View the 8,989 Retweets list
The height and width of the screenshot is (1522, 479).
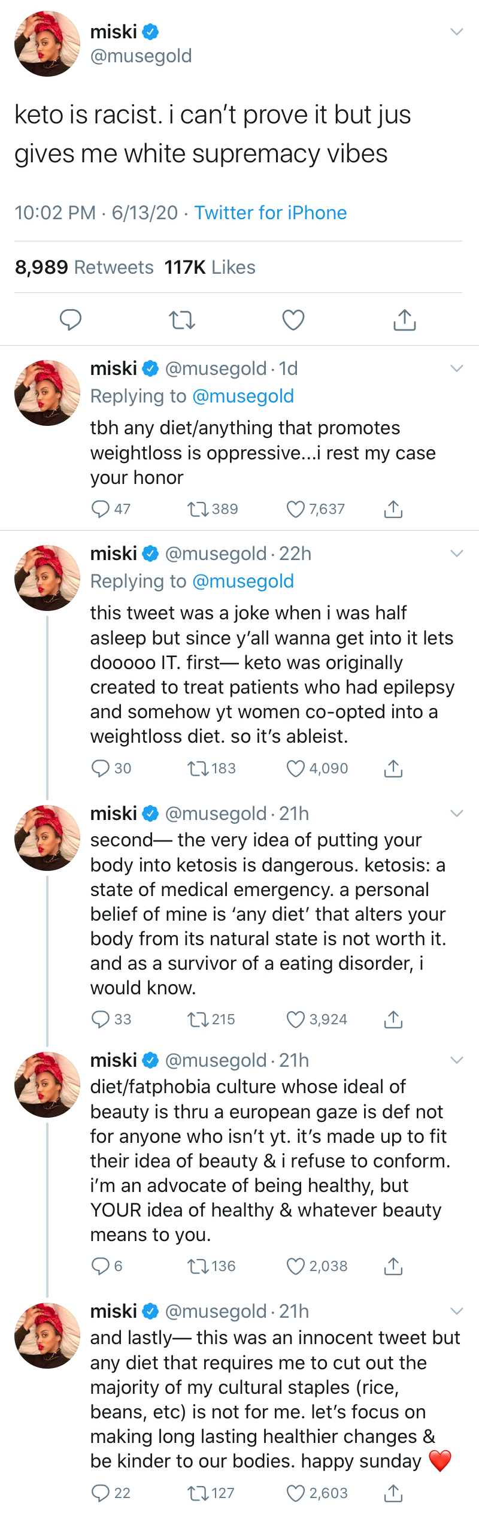click(x=84, y=267)
